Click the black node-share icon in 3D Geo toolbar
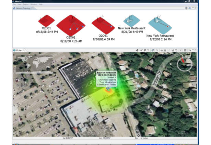The height and width of the screenshot is (145, 211). click(x=137, y=50)
